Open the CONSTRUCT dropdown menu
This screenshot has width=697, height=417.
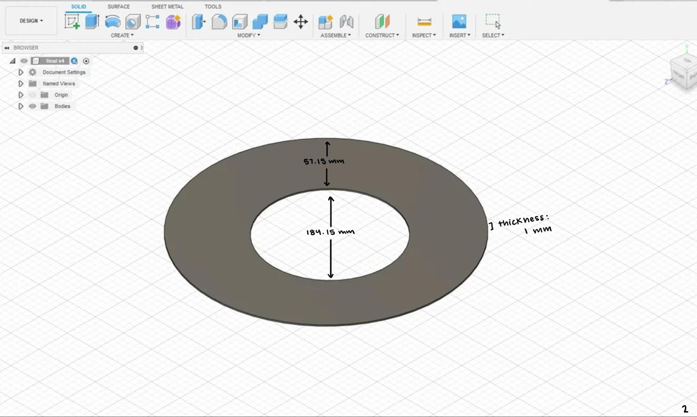point(382,35)
